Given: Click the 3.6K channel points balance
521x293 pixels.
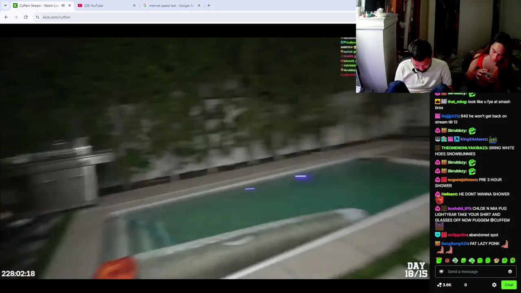Looking at the screenshot, I should point(444,285).
